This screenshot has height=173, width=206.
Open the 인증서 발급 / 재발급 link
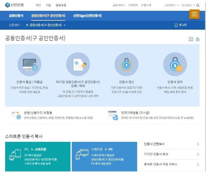(x=29, y=82)
